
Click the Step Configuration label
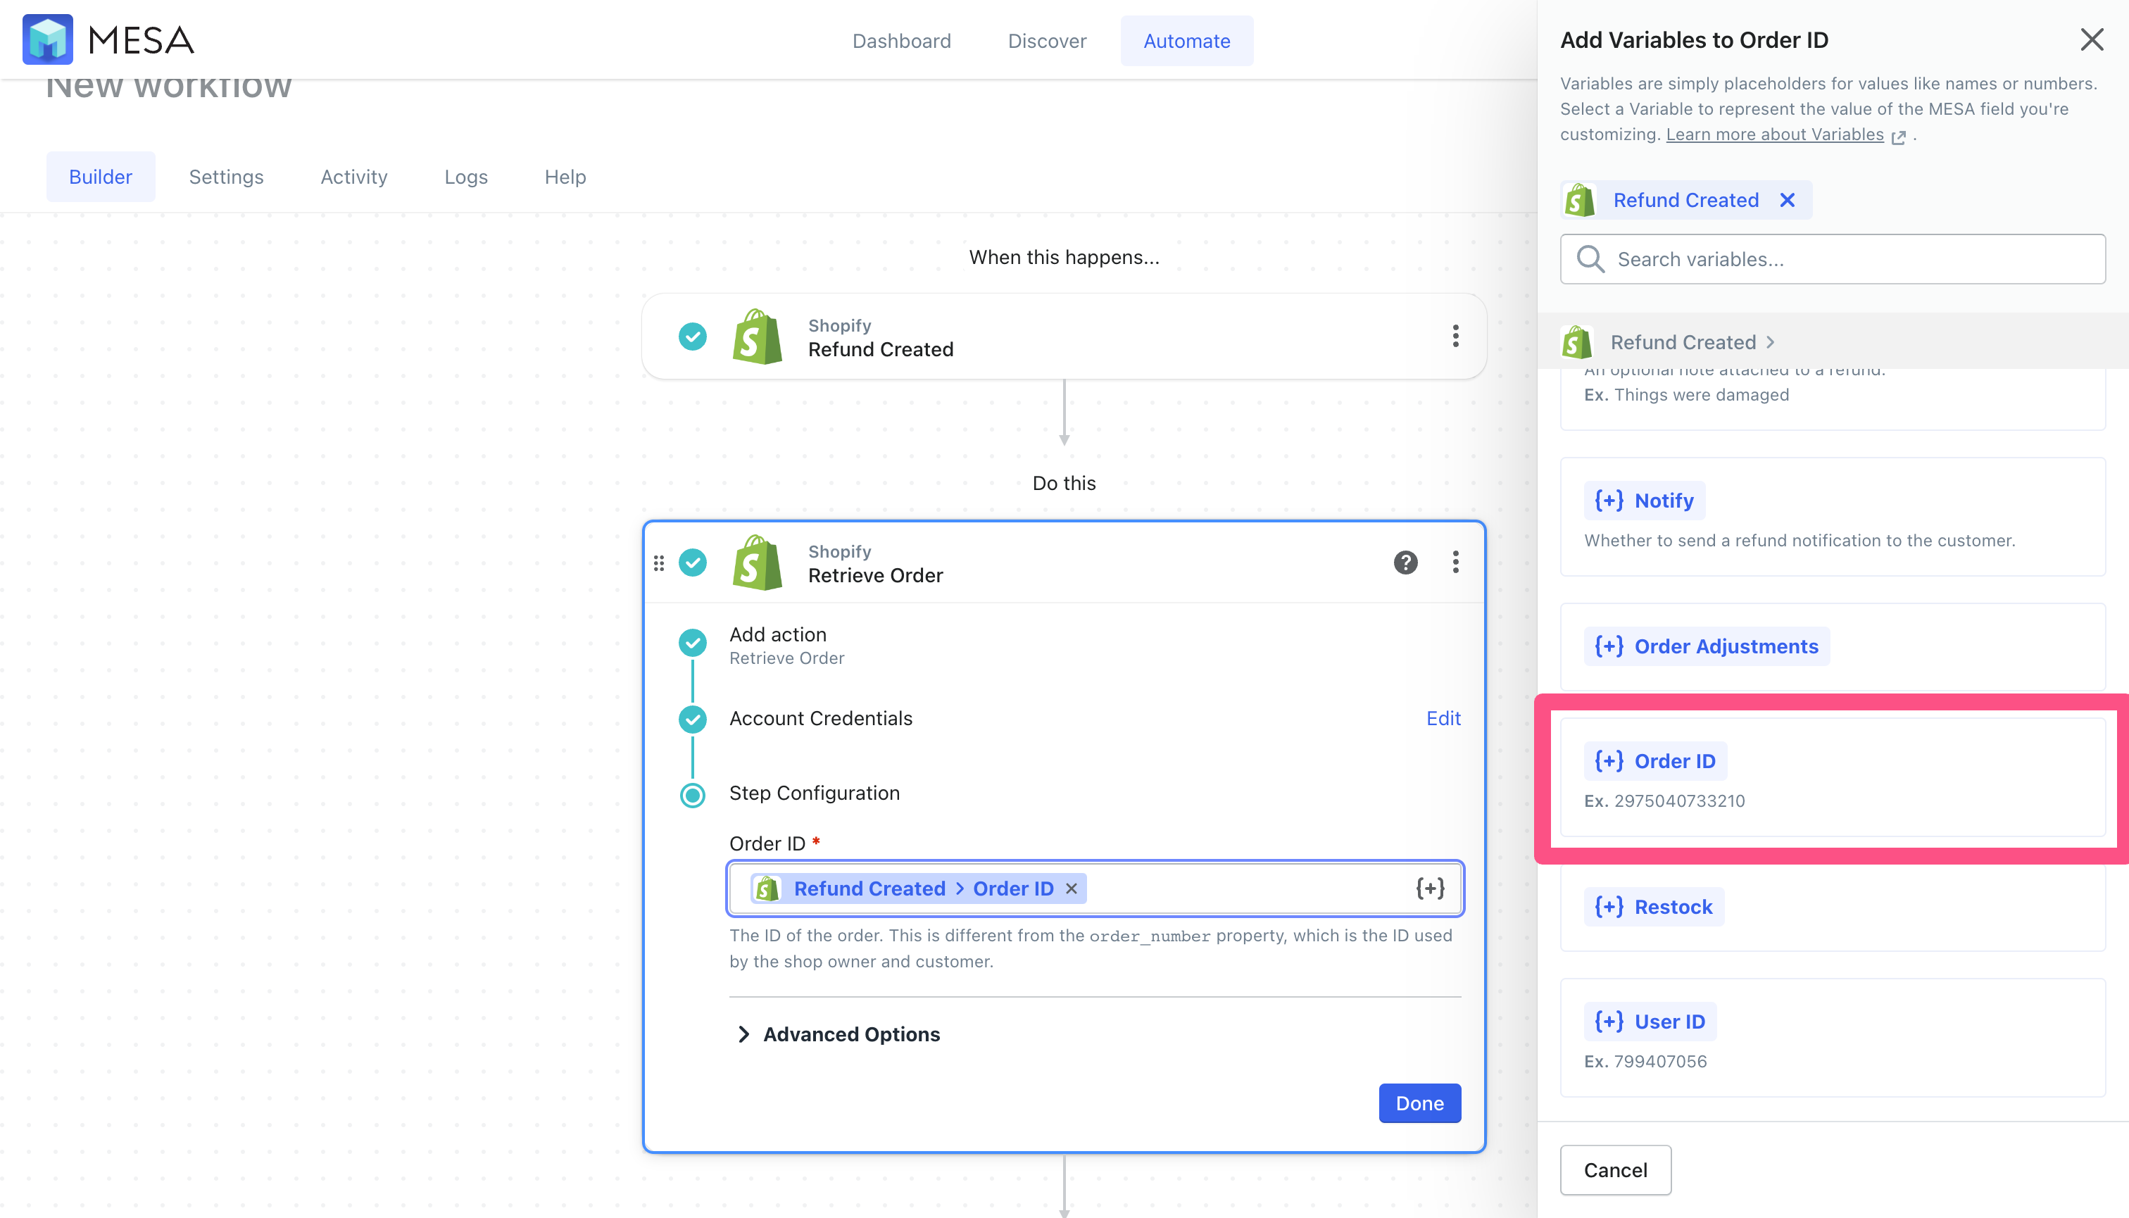814,793
